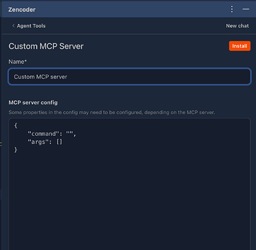The image size is (256, 250).
Task: Click the Custom MCP Server heading
Action: 46,46
